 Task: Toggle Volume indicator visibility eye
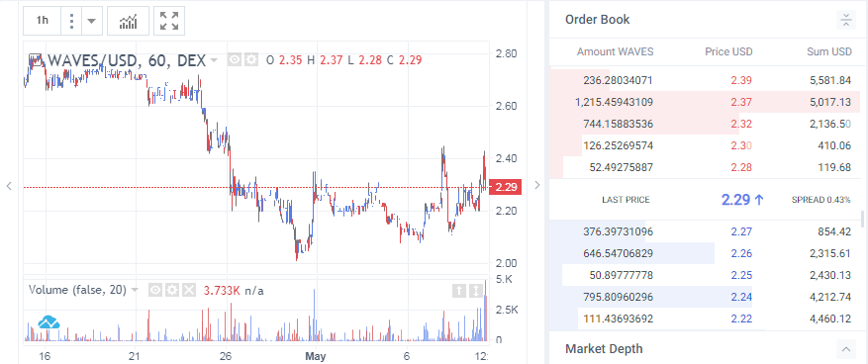coord(155,290)
